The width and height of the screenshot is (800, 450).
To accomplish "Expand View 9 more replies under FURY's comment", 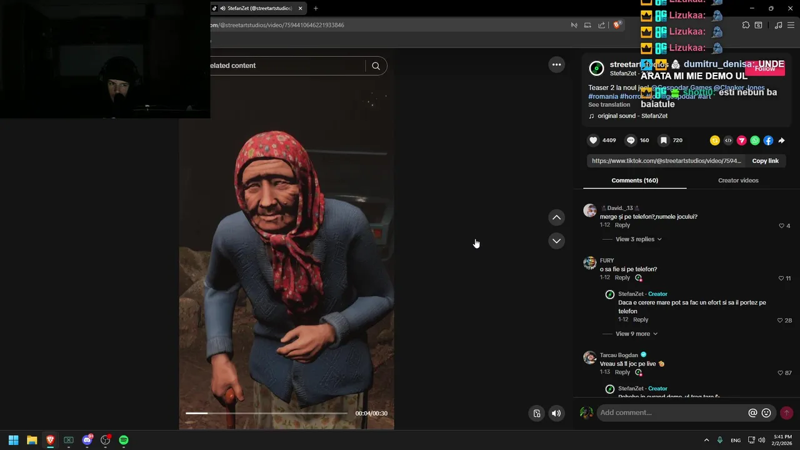I will click(636, 334).
